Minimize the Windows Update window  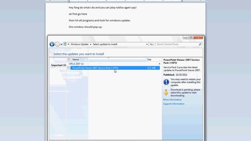coord(186,38)
